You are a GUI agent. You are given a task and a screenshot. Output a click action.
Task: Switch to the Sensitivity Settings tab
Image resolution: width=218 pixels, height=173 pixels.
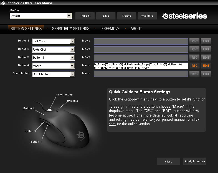71,29
